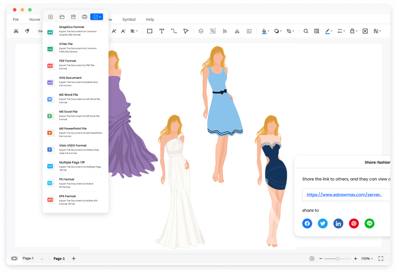Click the zoom slider handle
Viewport: 397px width, 273px height.
[x=337, y=259]
